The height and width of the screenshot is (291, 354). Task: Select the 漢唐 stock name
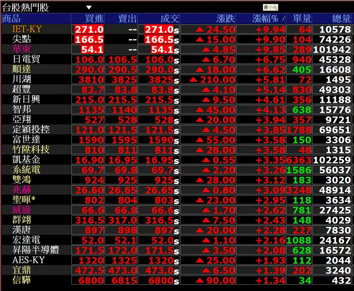coord(22,230)
